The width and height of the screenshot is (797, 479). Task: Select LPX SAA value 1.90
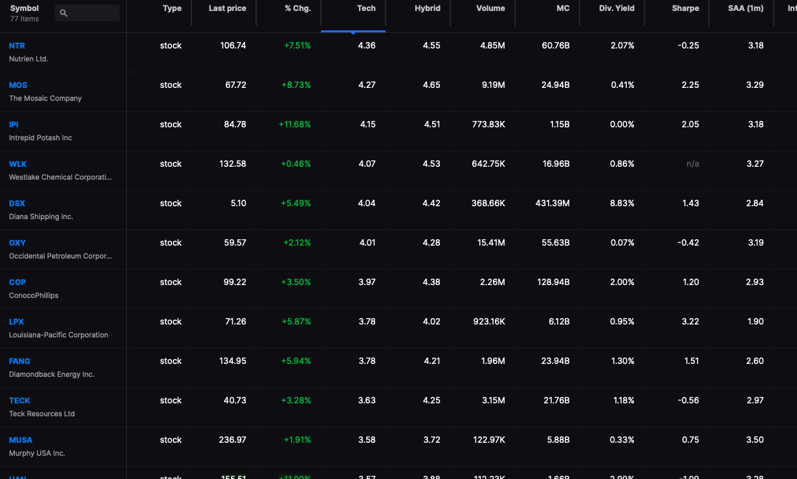point(756,322)
